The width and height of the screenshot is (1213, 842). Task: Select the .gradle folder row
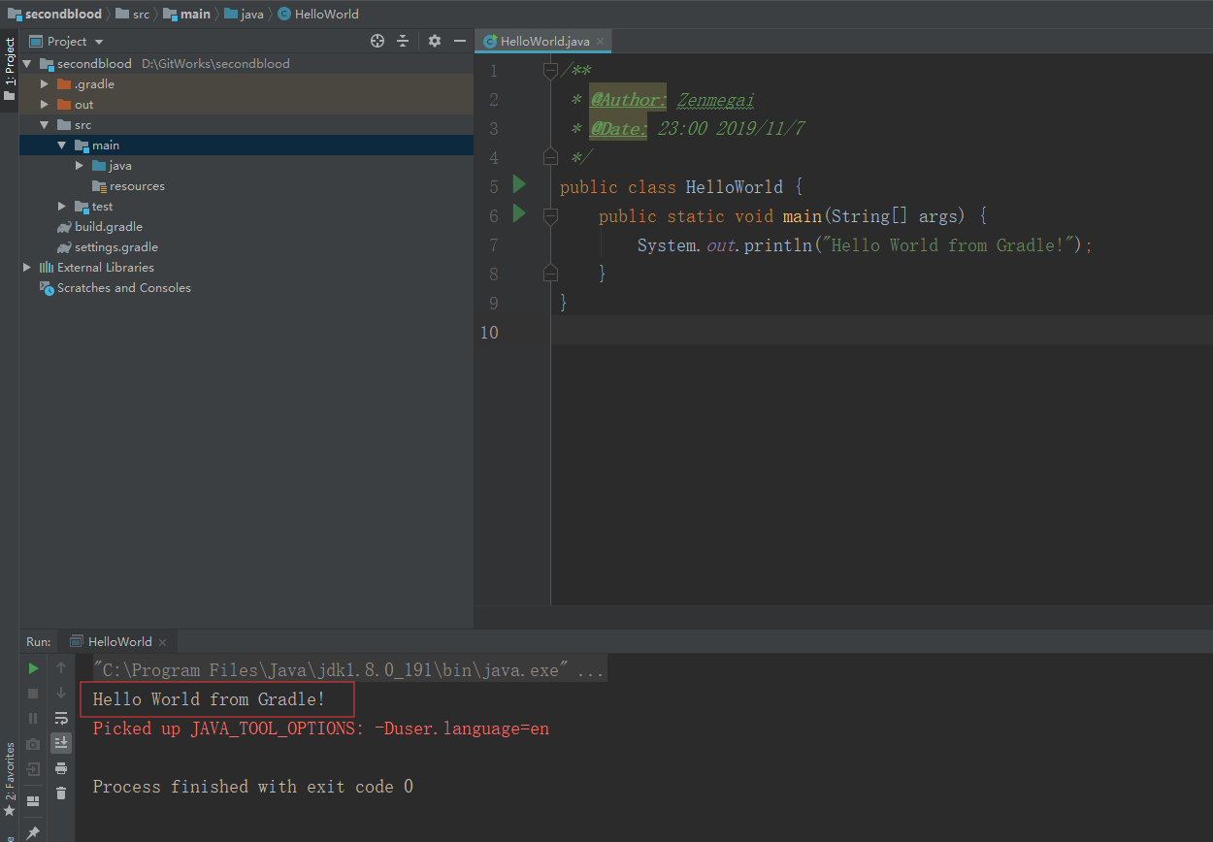246,84
